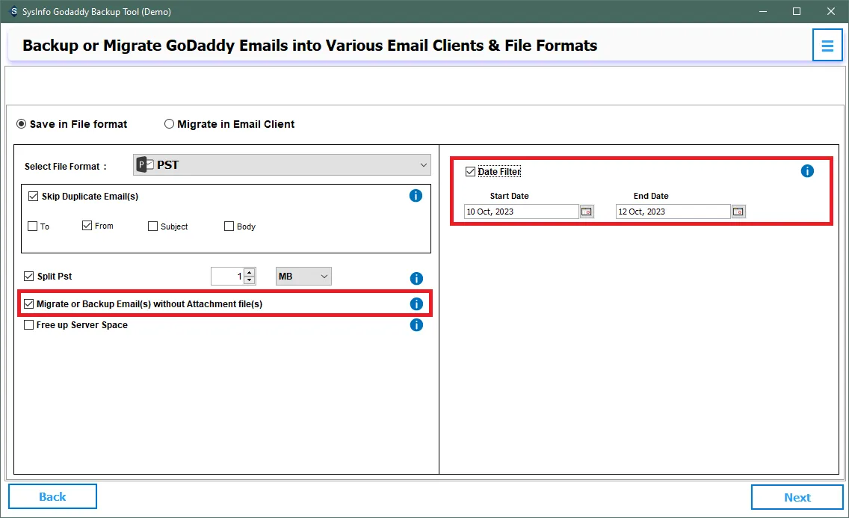849x518 pixels.
Task: Click the Start Date field 10 Oct, 2023
Action: click(522, 212)
